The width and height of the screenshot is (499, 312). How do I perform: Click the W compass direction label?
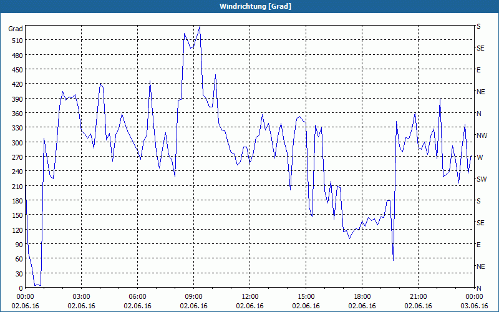pyautogui.click(x=480, y=157)
